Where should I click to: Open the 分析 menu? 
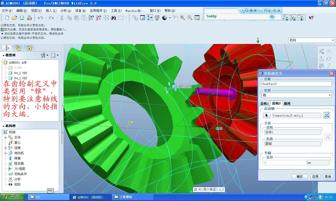66,11
